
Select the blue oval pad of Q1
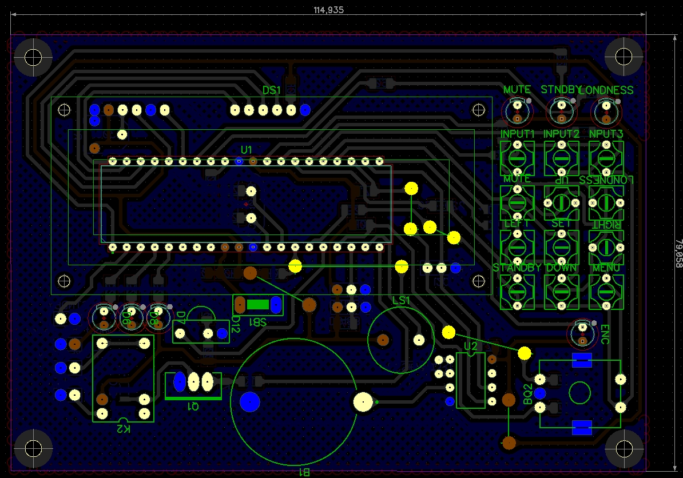coord(180,382)
